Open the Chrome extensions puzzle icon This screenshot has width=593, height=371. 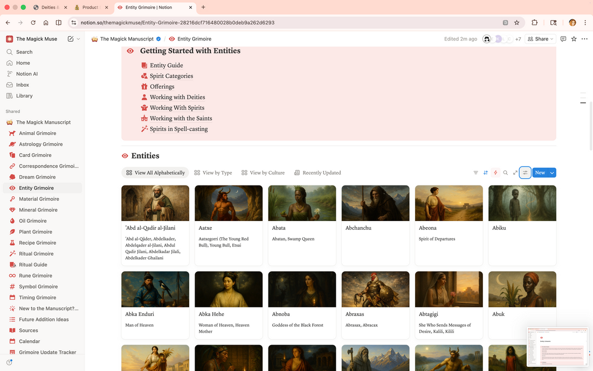tap(534, 23)
